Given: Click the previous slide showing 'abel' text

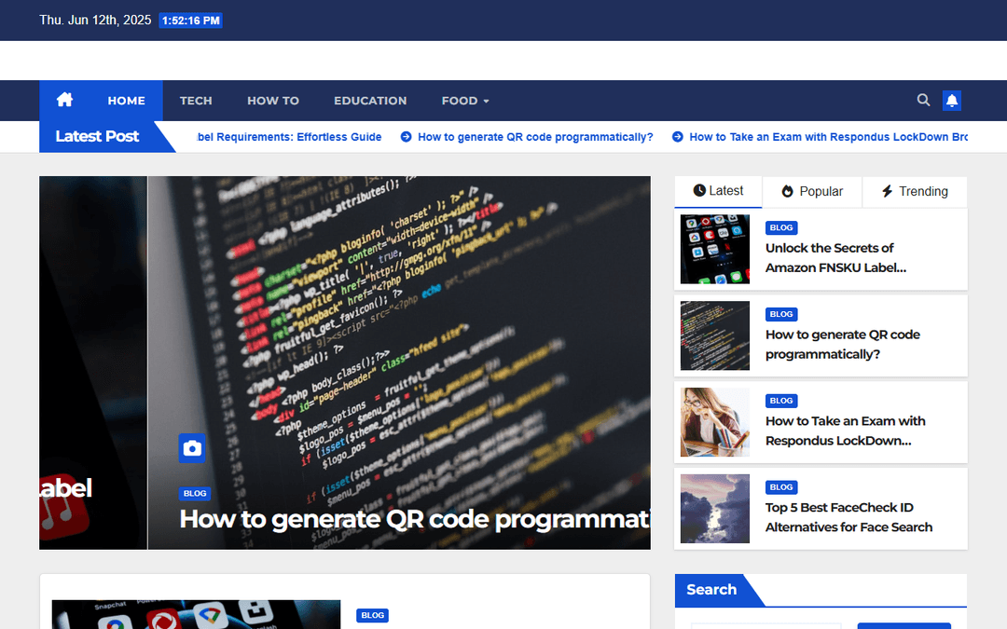Looking at the screenshot, I should pyautogui.click(x=93, y=362).
